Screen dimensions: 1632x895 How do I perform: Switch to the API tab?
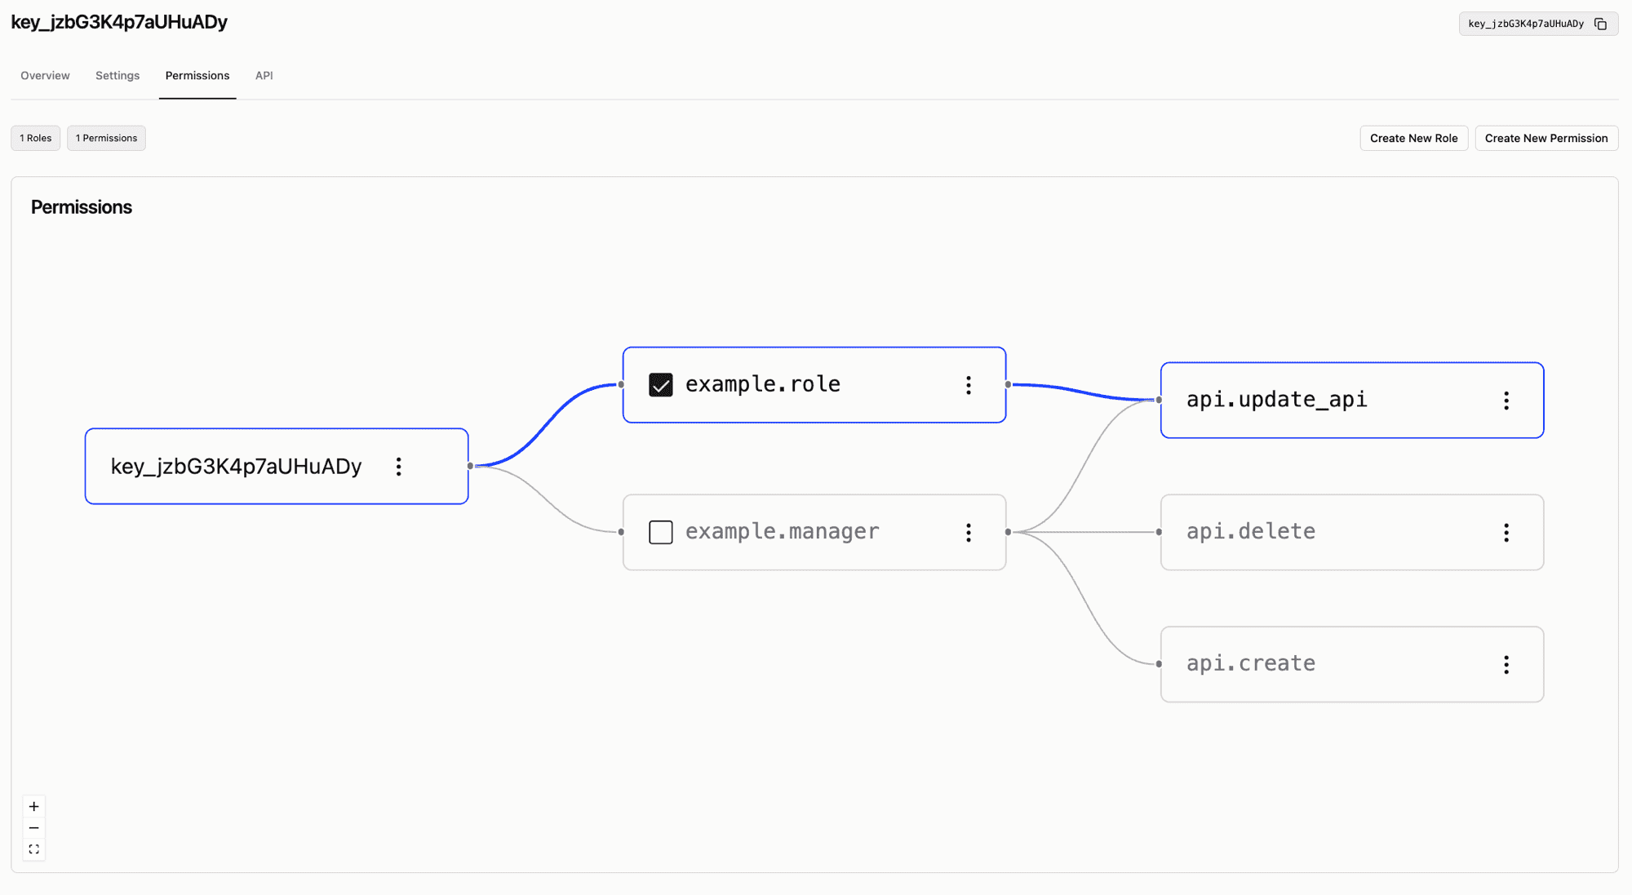(264, 75)
